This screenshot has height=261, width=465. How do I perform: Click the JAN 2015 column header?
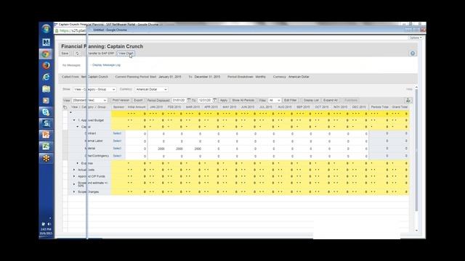(156, 107)
